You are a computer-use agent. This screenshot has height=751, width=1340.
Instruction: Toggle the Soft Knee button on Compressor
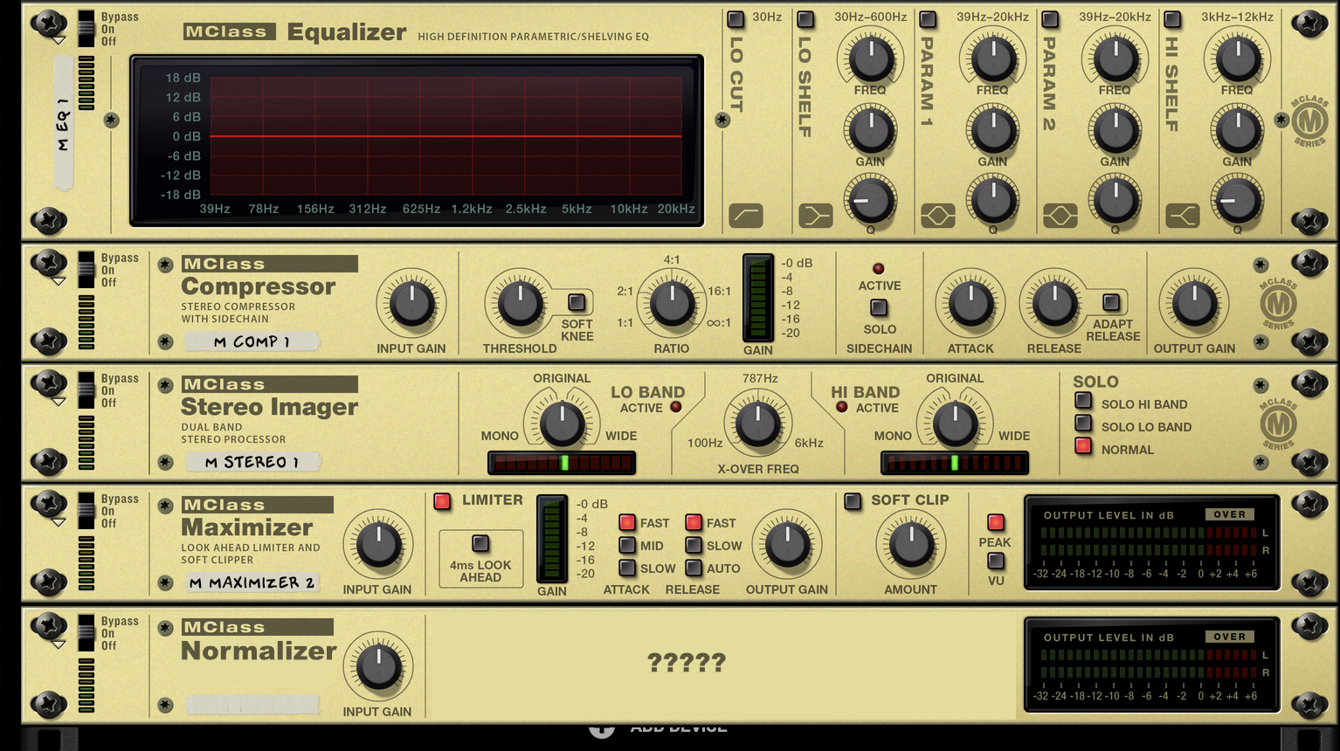pyautogui.click(x=577, y=302)
